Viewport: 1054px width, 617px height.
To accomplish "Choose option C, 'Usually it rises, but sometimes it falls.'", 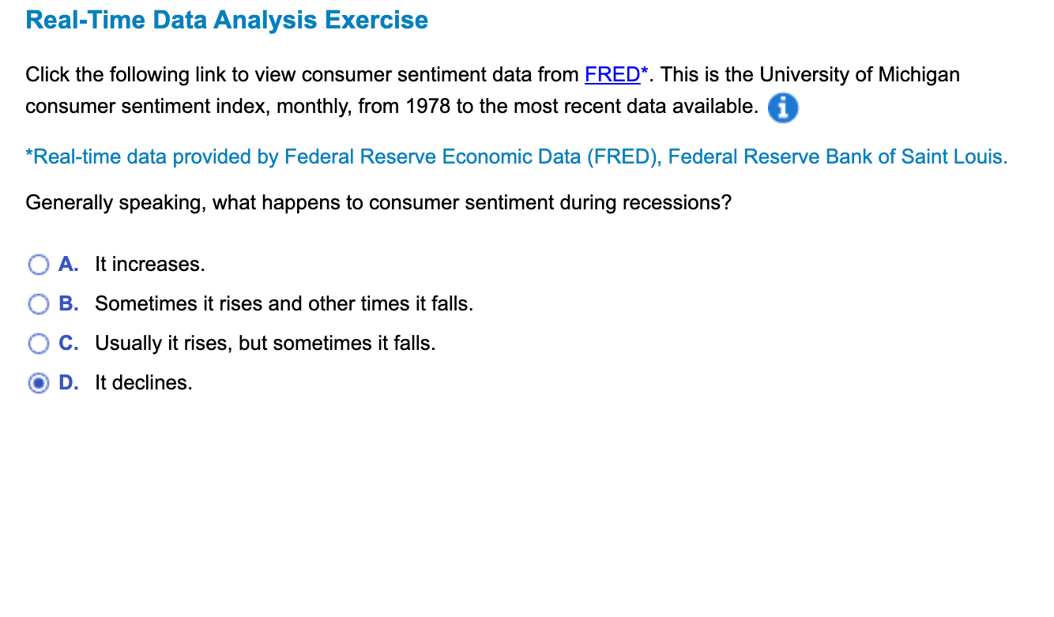I will 38,344.
